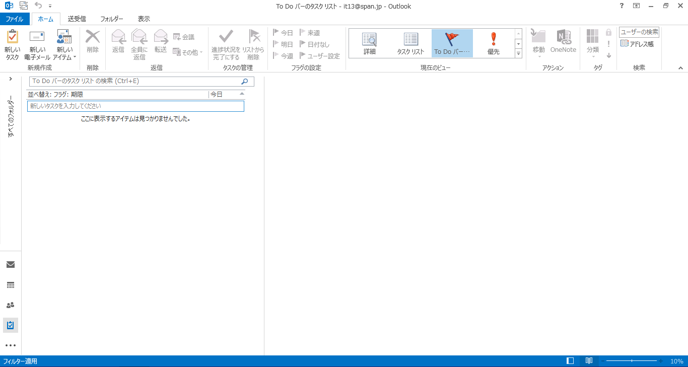Click the ユーザーの検索 search box

click(x=639, y=32)
